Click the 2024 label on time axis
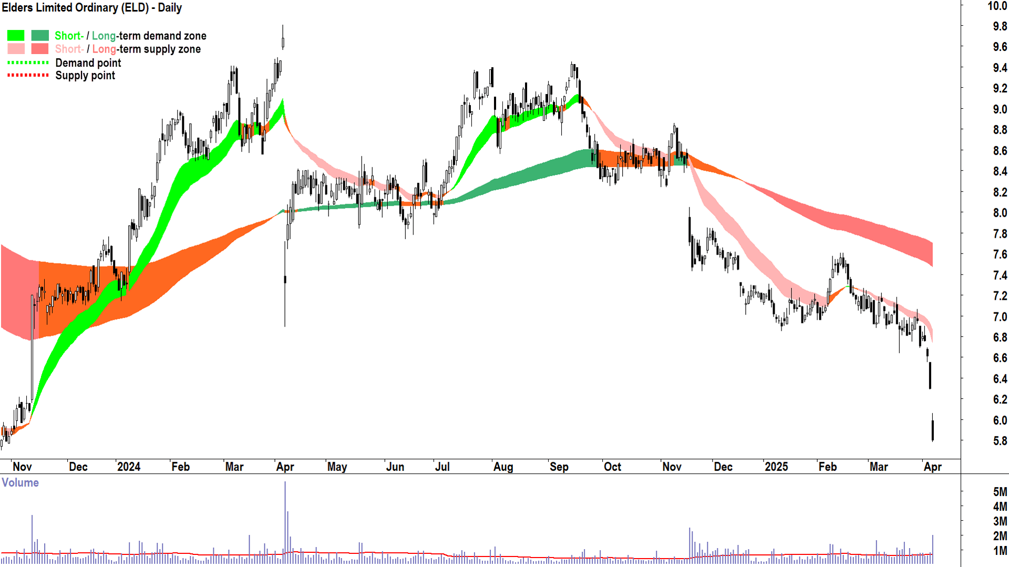This screenshot has height=567, width=1009. pyautogui.click(x=129, y=467)
